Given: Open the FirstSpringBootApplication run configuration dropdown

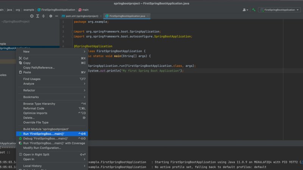Looking at the screenshot, I should tap(279, 10).
